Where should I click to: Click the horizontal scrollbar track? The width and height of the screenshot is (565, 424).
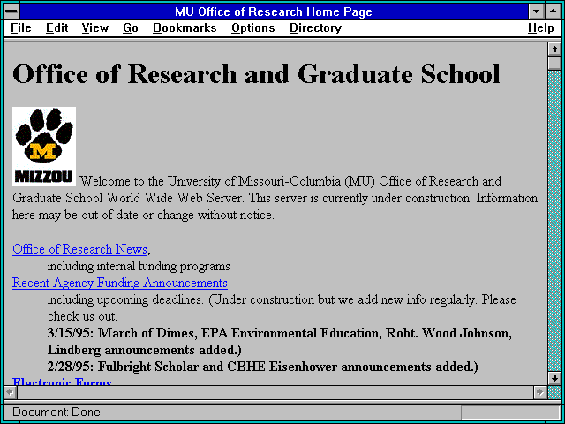point(275,392)
